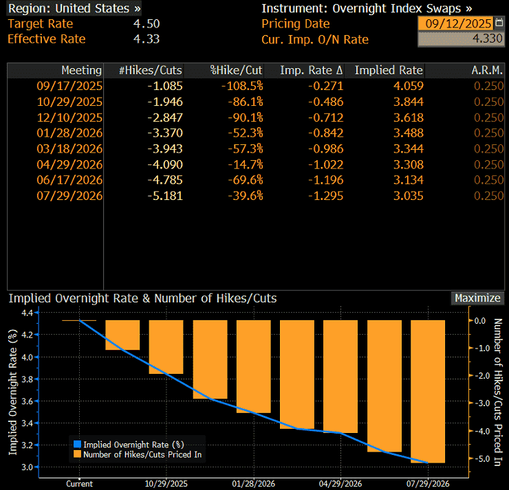The height and width of the screenshot is (490, 509).
Task: Click the 3.844 implied rate value
Action: click(x=409, y=102)
